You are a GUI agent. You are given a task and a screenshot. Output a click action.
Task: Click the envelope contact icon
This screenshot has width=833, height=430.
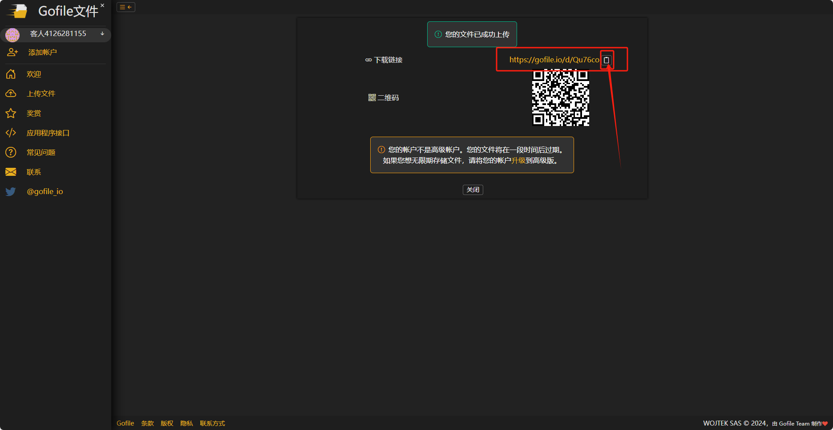tap(11, 172)
